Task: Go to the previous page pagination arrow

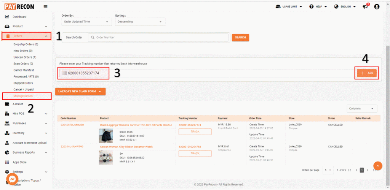Action: [356, 170]
